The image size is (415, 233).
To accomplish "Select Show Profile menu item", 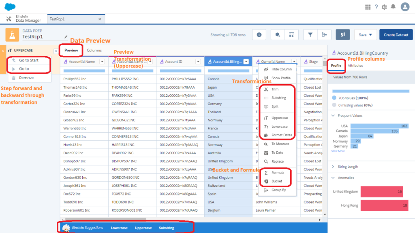I will pyautogui.click(x=278, y=78).
